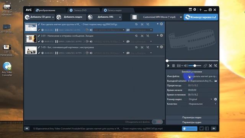Uncheck the first video Как сделать магнит
Viewport: 245px width, 138px height.
[x=39, y=30]
